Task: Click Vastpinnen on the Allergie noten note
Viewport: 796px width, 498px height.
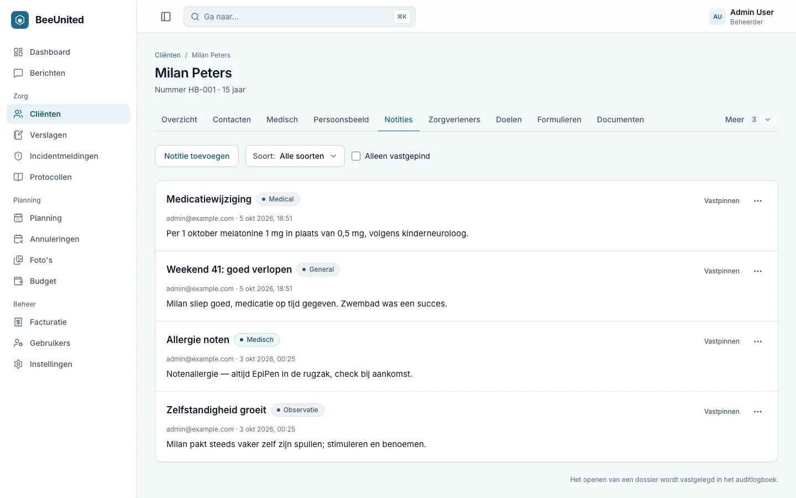Action: point(722,341)
